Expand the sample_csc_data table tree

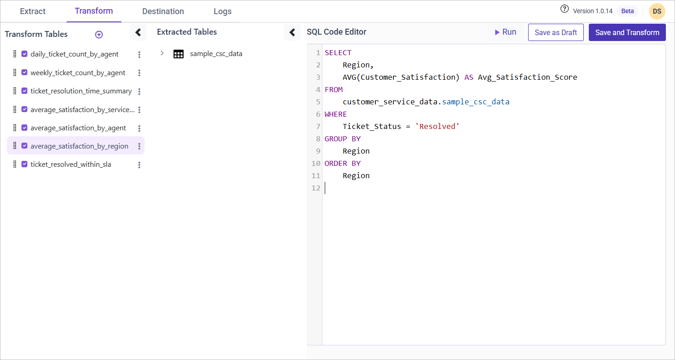pos(162,54)
